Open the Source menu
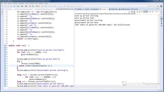 [x=10, y=3]
